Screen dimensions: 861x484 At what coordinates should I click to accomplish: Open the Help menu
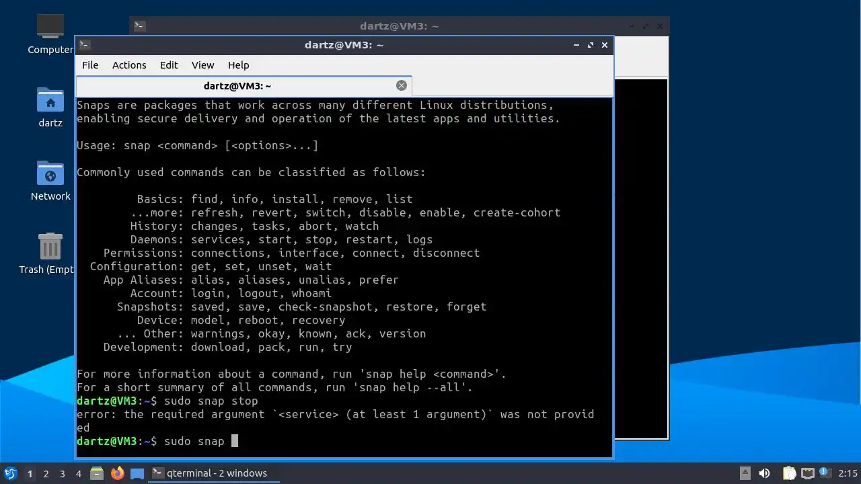pos(238,65)
